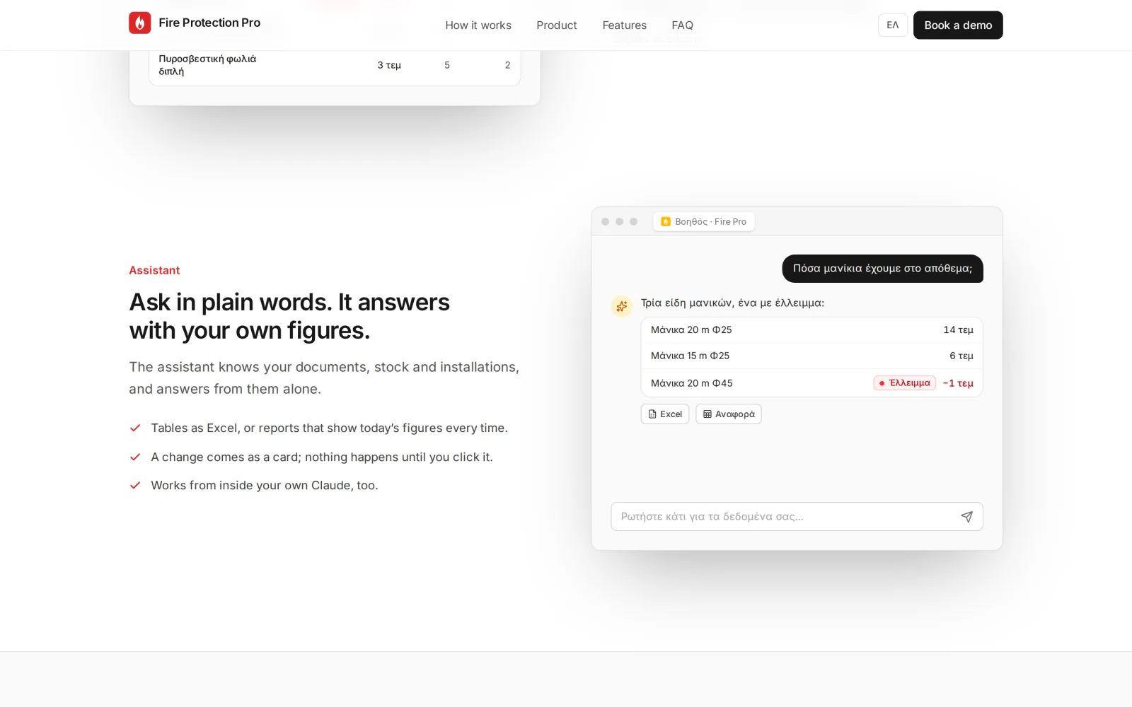Click the red Assistant section label
This screenshot has height=707, width=1132.
coord(154,270)
